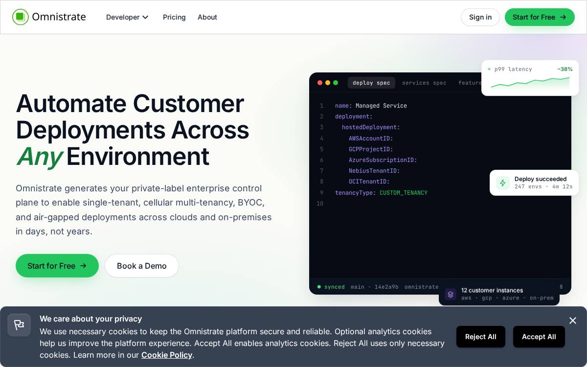This screenshot has height=367, width=587.
Task: Click the header Start for Free button
Action: [x=540, y=17]
